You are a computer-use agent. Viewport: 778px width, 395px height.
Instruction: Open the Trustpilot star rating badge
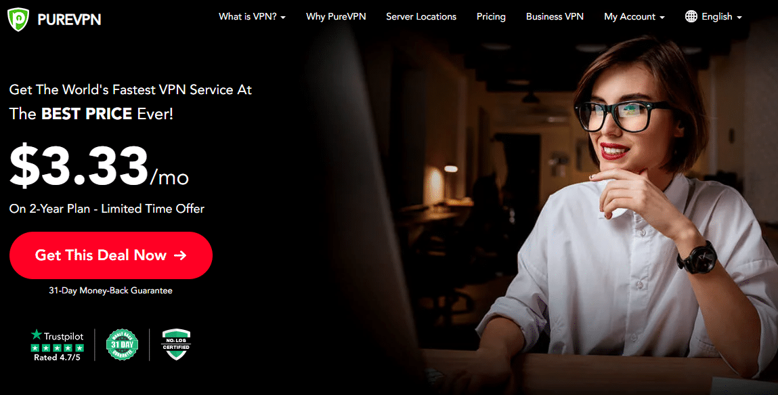(57, 345)
